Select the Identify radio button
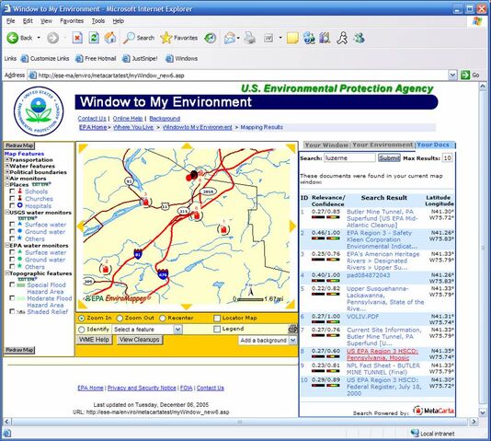The height and width of the screenshot is (441, 491). coord(82,330)
